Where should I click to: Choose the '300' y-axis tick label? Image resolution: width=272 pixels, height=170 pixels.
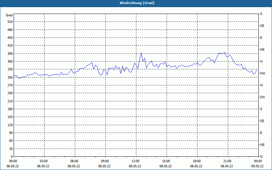click(x=10, y=77)
